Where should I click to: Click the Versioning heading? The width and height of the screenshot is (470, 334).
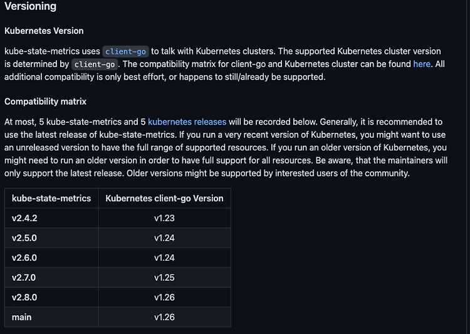pyautogui.click(x=30, y=6)
